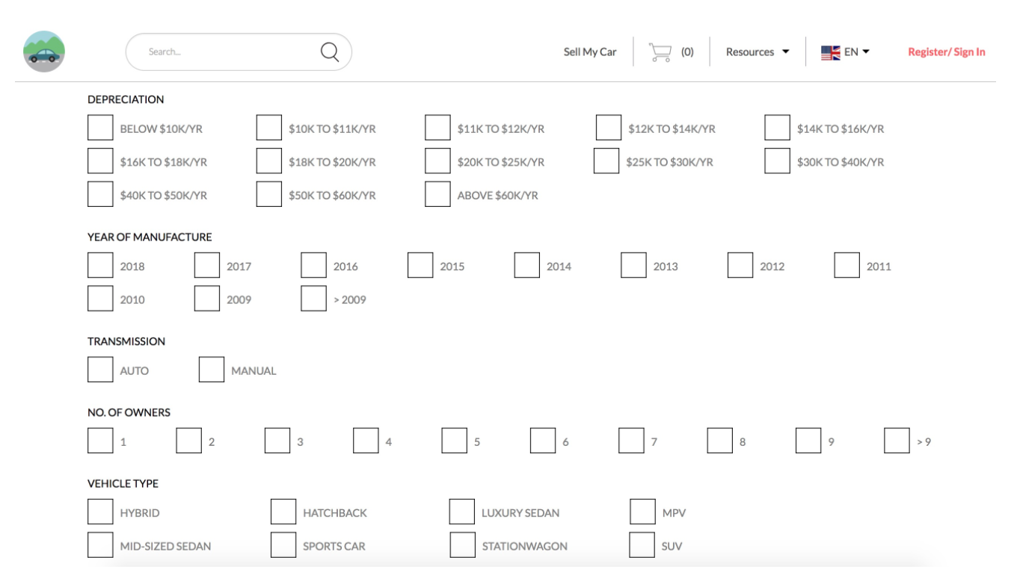Tick $11K TO $12K/YR depreciation
This screenshot has width=1017, height=575.
[x=437, y=128]
